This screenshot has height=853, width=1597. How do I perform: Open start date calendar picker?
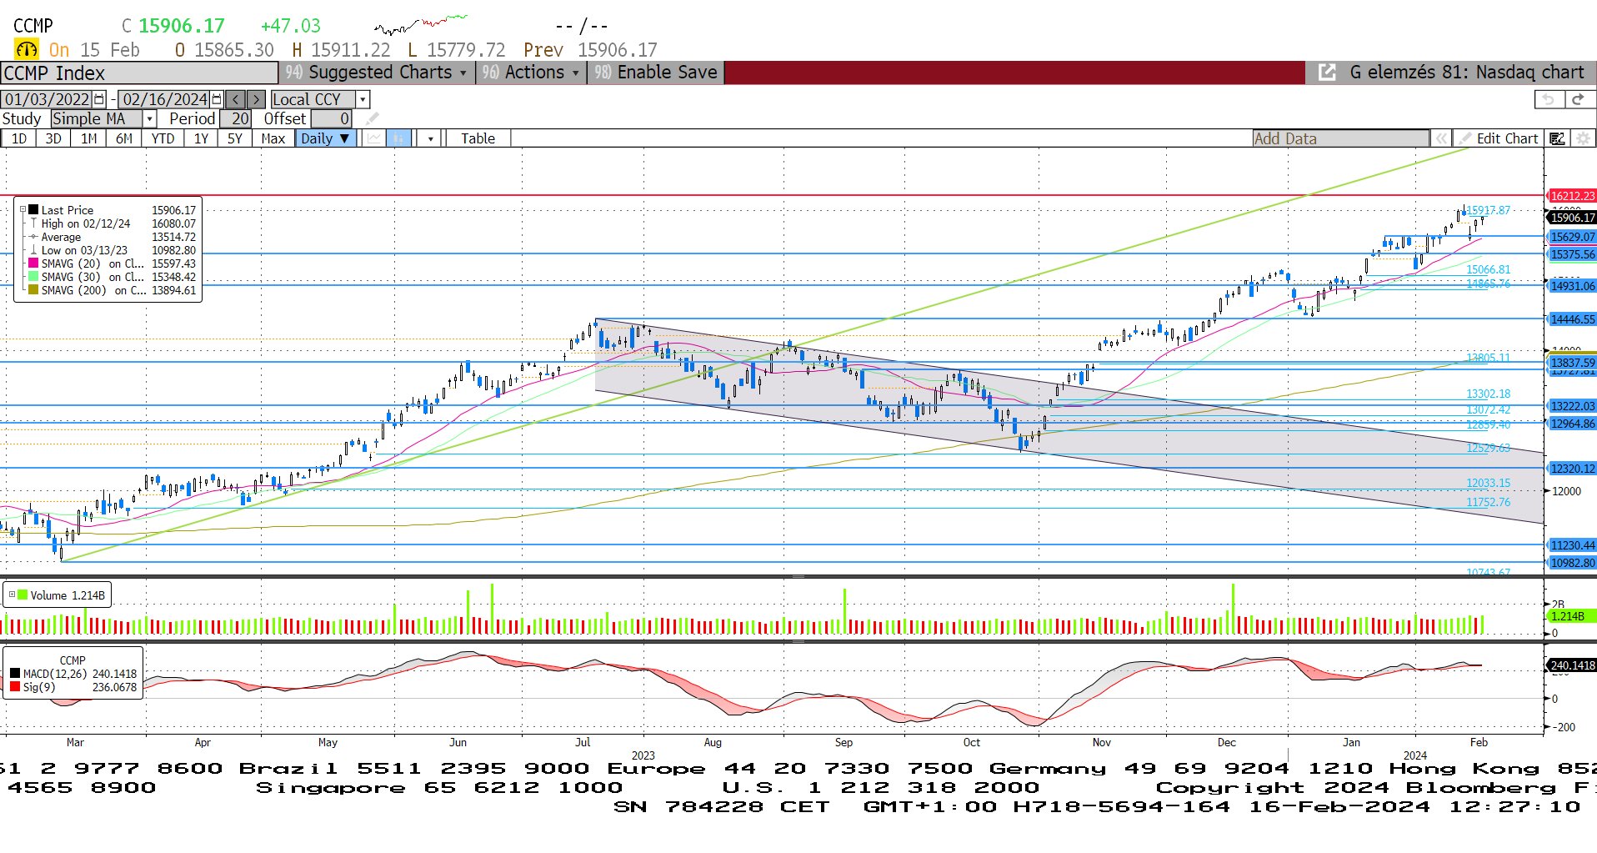pos(100,99)
